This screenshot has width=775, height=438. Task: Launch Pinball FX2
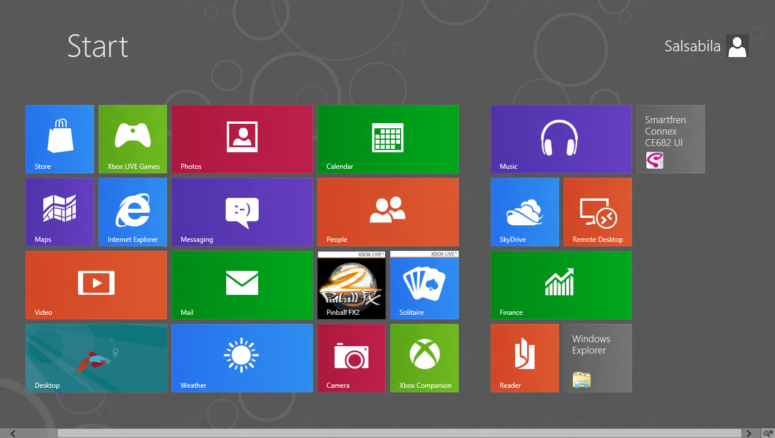(351, 285)
